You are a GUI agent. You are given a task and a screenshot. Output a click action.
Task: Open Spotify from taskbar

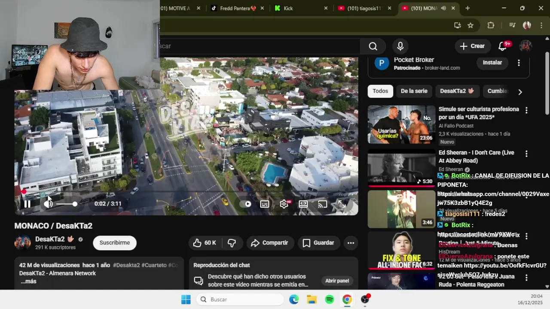click(330, 300)
